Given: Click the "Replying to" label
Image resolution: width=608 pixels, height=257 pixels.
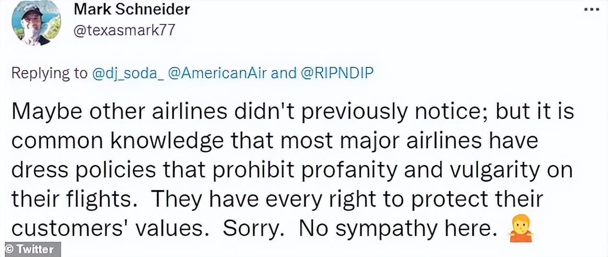Looking at the screenshot, I should click(48, 73).
